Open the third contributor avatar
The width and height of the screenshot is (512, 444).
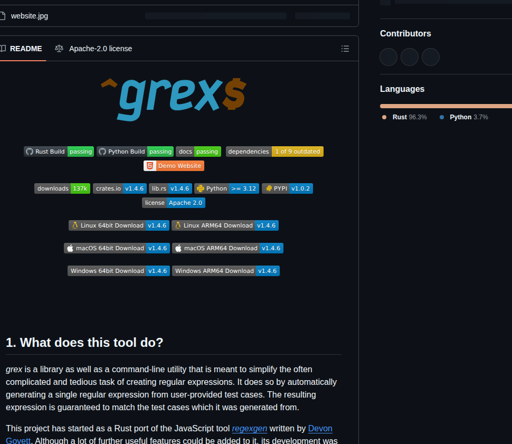430,57
